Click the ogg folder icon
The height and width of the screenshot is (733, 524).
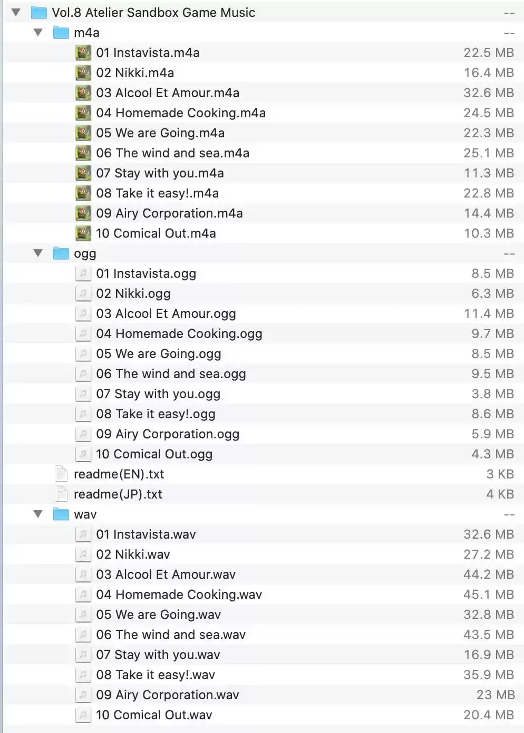click(x=61, y=253)
